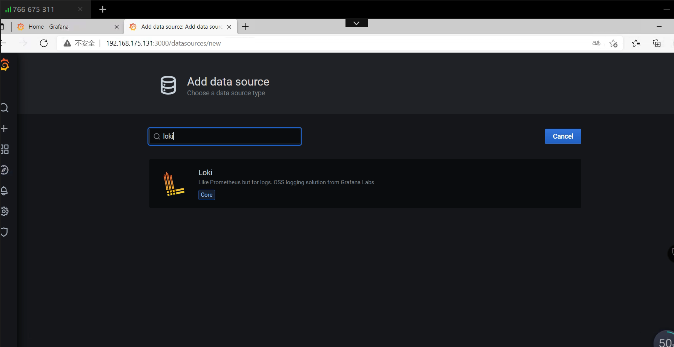
Task: Go forward with the browser forward arrow
Action: (x=23, y=43)
